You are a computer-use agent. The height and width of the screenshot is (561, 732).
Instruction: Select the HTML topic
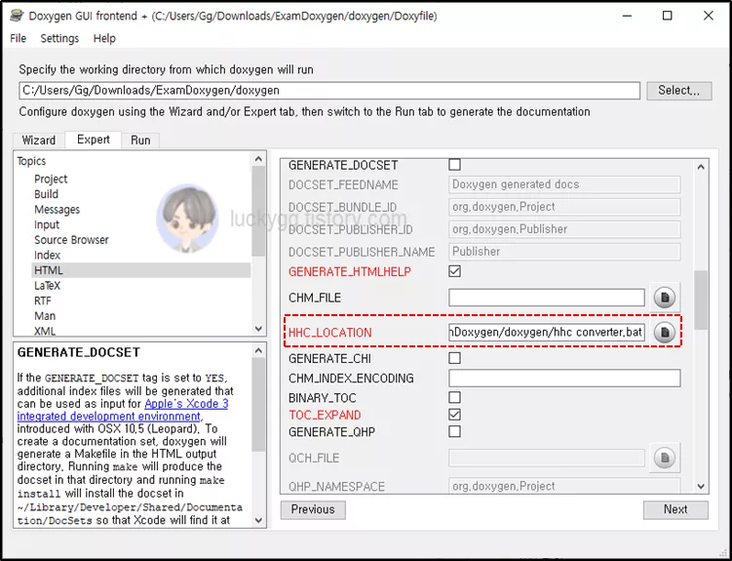pos(141,270)
